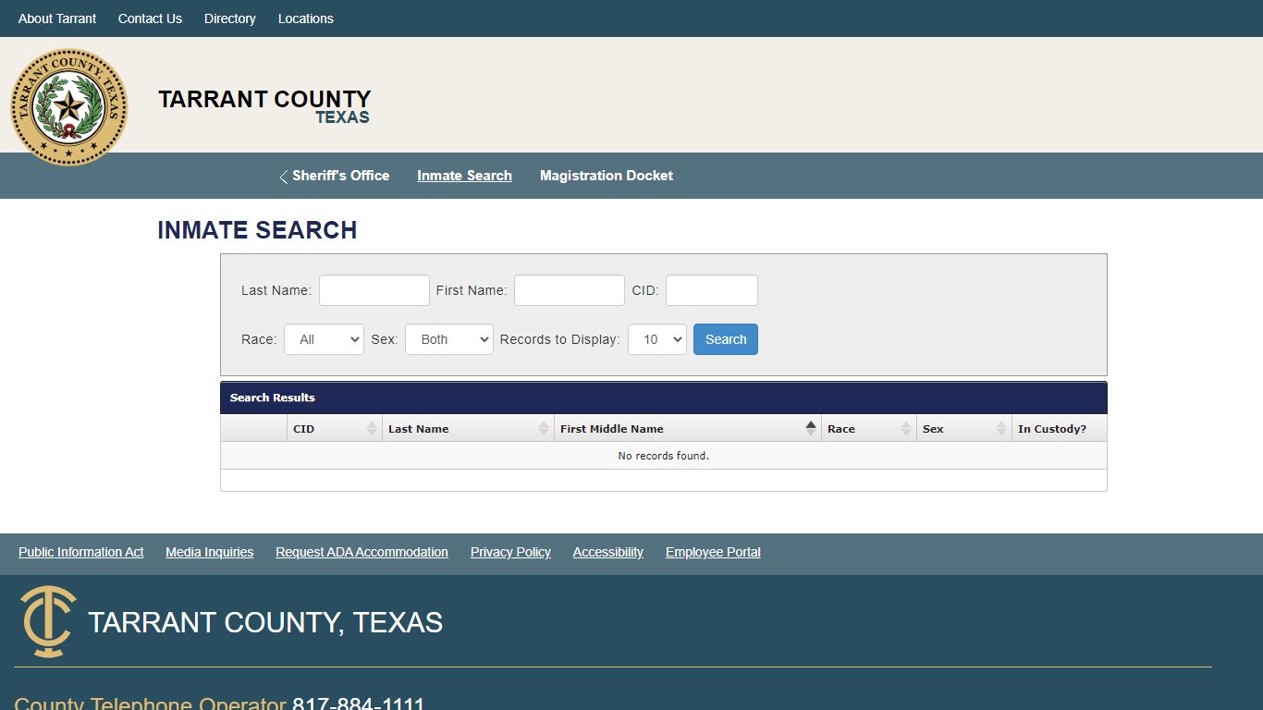
Task: Open Employee Portal link
Action: click(x=713, y=552)
